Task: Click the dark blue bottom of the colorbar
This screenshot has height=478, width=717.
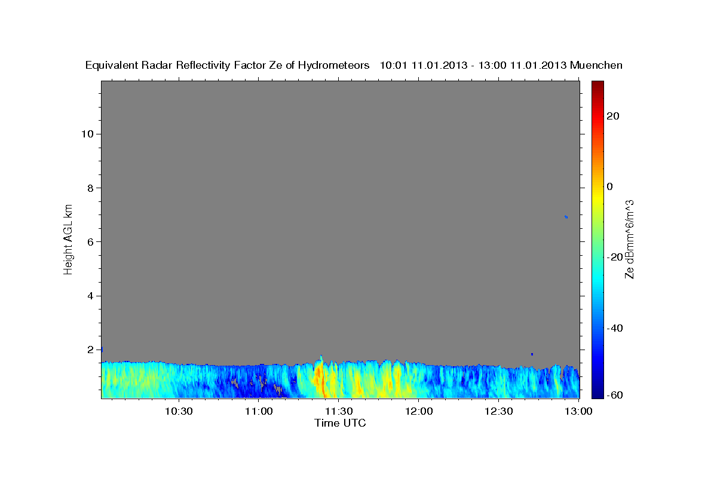Action: (597, 393)
